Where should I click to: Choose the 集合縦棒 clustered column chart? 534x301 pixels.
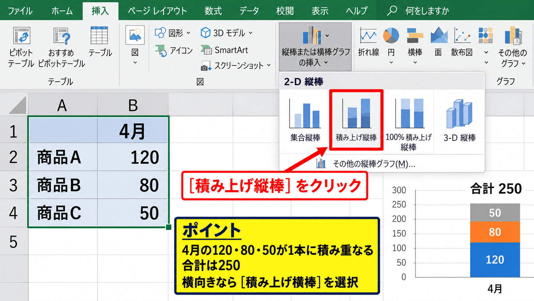(305, 120)
